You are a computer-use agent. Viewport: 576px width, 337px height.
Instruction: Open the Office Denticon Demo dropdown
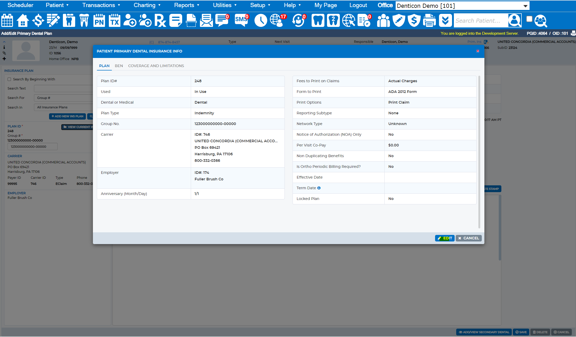click(462, 6)
